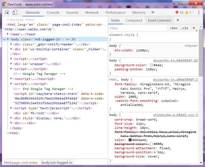Expand the head element node
The width and height of the screenshot is (205, 167).
point(8,34)
